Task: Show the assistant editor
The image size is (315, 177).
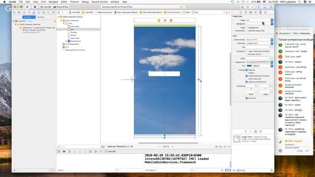Action: 248,7
